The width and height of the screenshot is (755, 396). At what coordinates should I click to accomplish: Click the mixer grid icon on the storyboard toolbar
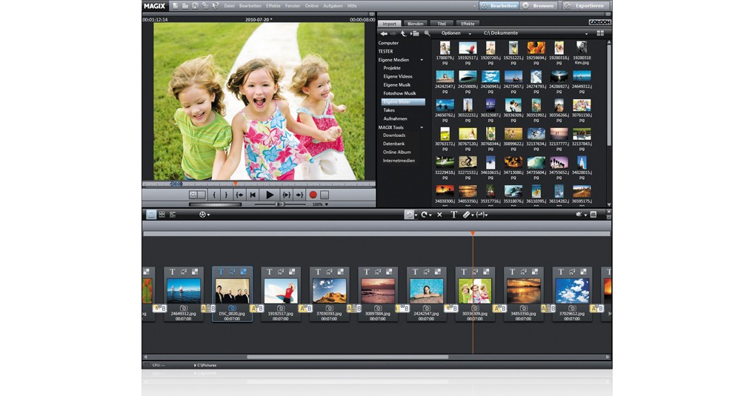593,215
